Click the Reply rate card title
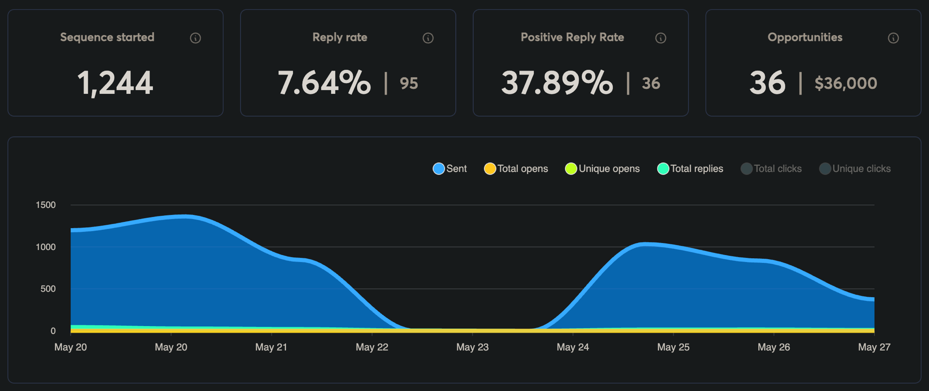 [x=340, y=38]
